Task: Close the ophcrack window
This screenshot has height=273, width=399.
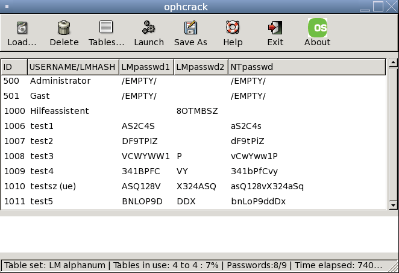Action: point(391,6)
